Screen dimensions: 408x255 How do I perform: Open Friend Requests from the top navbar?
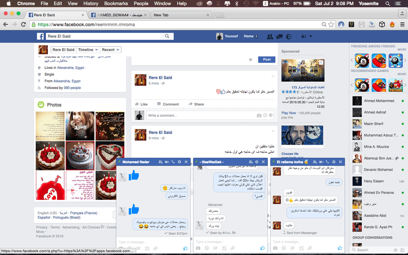pyautogui.click(x=270, y=36)
